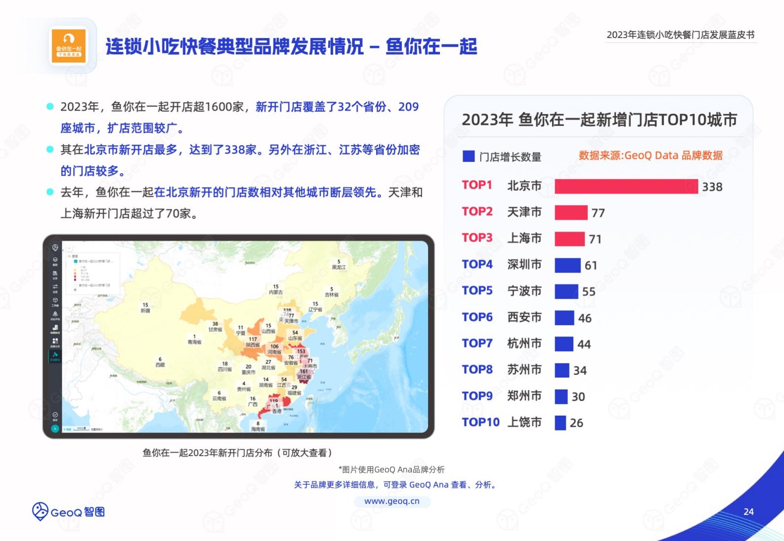784x541 pixels.
Task: Click the darkest red swatch in map legend
Action: tap(75, 280)
